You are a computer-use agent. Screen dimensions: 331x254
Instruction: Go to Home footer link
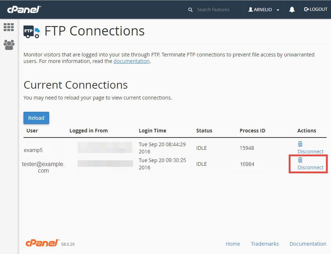click(233, 244)
